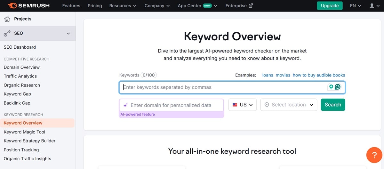Collapse the SEO section chevron
Image resolution: width=384 pixels, height=169 pixels.
click(68, 33)
